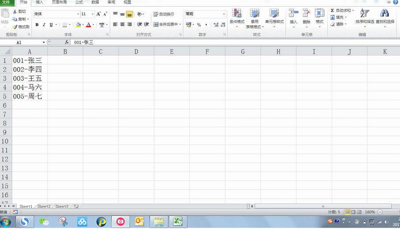Image resolution: width=400 pixels, height=229 pixels.
Task: Open Find and Select (查找和选择) binoculars
Action: click(x=385, y=17)
